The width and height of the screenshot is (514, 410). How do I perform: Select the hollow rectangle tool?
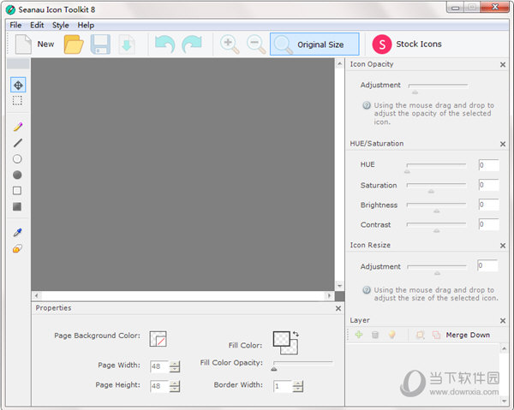tap(17, 191)
